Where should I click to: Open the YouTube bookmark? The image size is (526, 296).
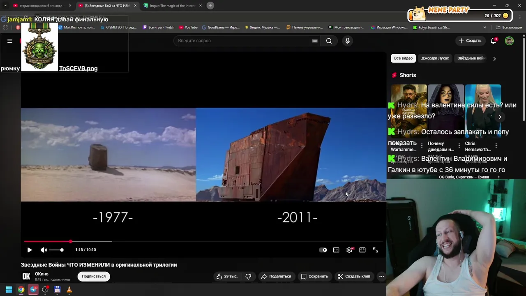[188, 28]
